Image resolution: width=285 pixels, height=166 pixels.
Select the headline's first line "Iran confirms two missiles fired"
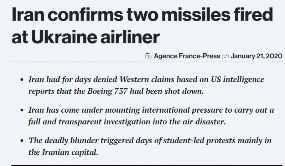click(x=142, y=15)
